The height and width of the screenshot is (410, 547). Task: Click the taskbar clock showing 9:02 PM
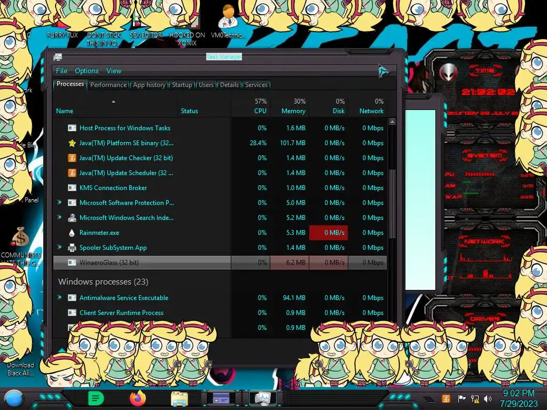tap(519, 398)
